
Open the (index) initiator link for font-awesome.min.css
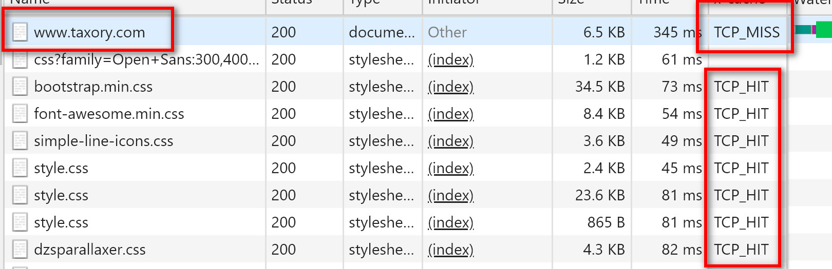coord(450,114)
